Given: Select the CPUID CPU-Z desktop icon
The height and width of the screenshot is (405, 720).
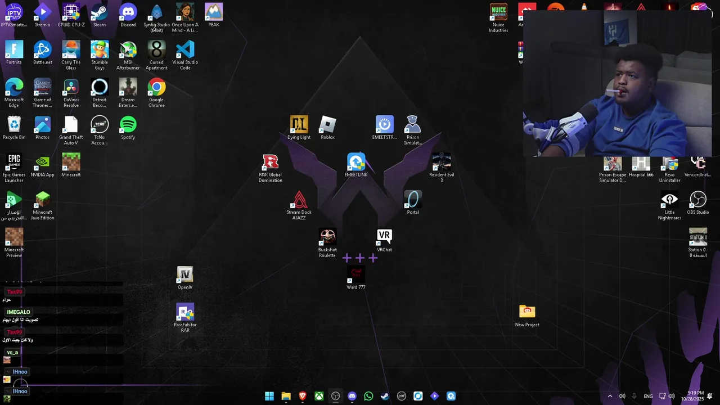Looking at the screenshot, I should coord(71,15).
